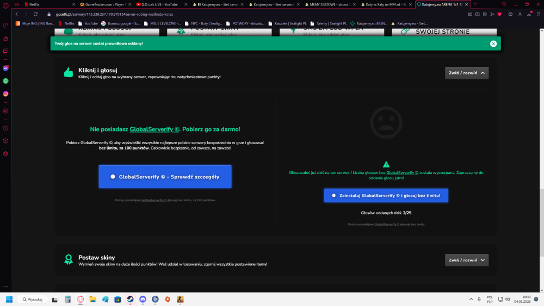
Task: Expand the Postaw skiny section
Action: coord(467,260)
